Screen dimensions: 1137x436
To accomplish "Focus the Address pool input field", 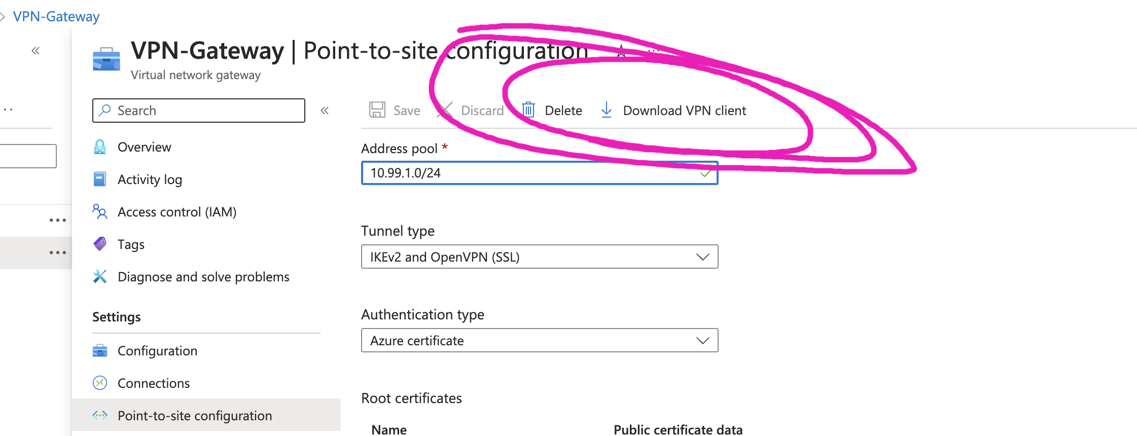I will point(540,173).
